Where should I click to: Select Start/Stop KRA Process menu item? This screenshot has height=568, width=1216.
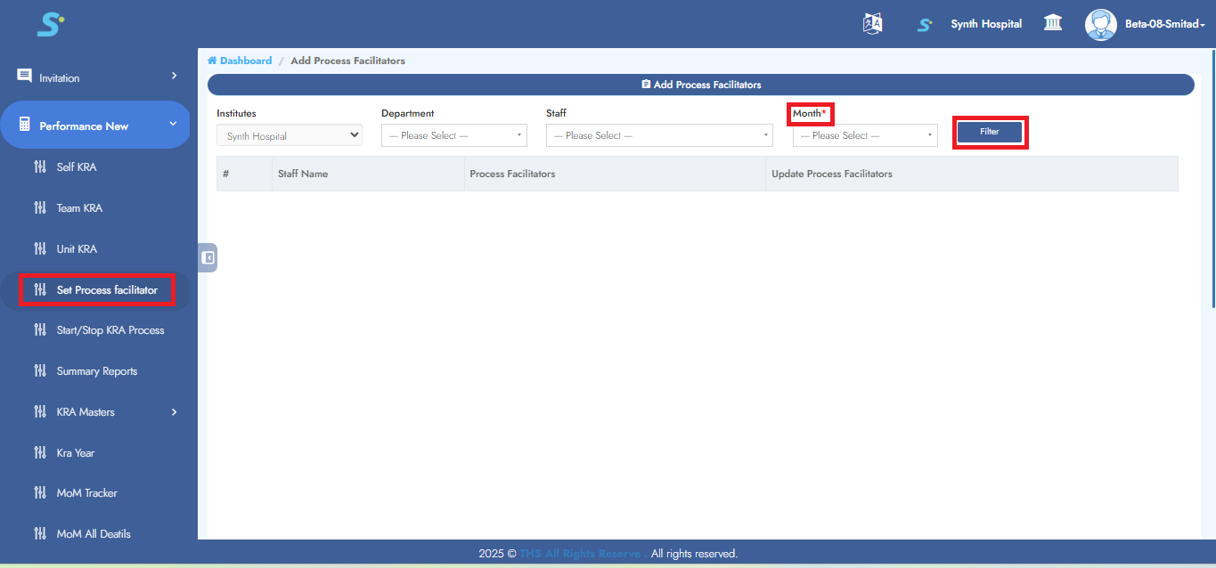click(x=110, y=330)
